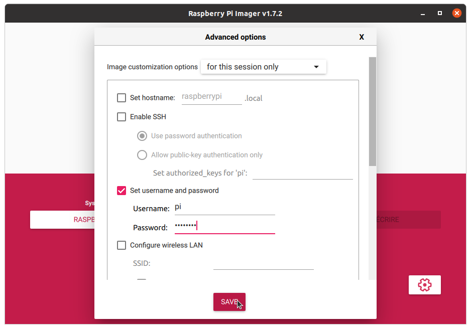The image size is (471, 329).
Task: Focus the authorized_keys input field
Action: (302, 173)
